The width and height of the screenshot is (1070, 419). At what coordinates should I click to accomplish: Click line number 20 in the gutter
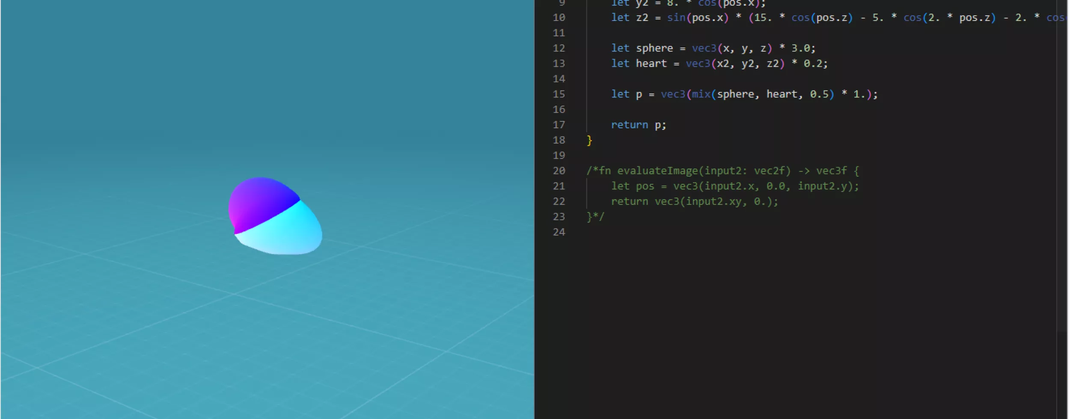pos(559,171)
